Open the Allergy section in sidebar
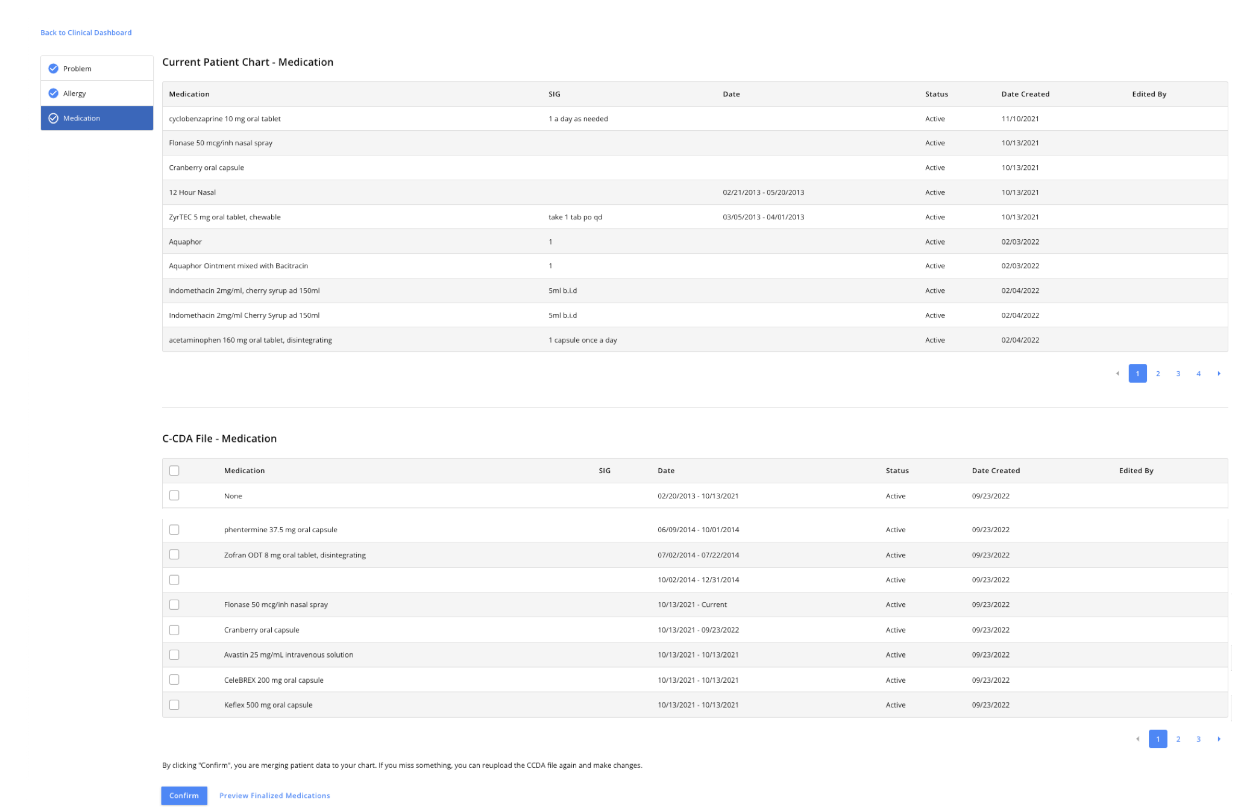This screenshot has width=1238, height=810. 97,93
